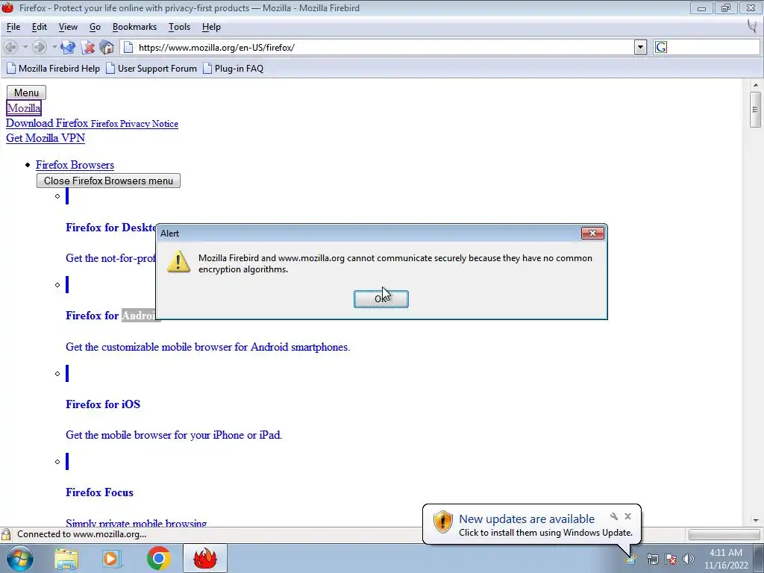Click the Reload page toolbar icon
This screenshot has height=573, width=764.
coord(68,47)
